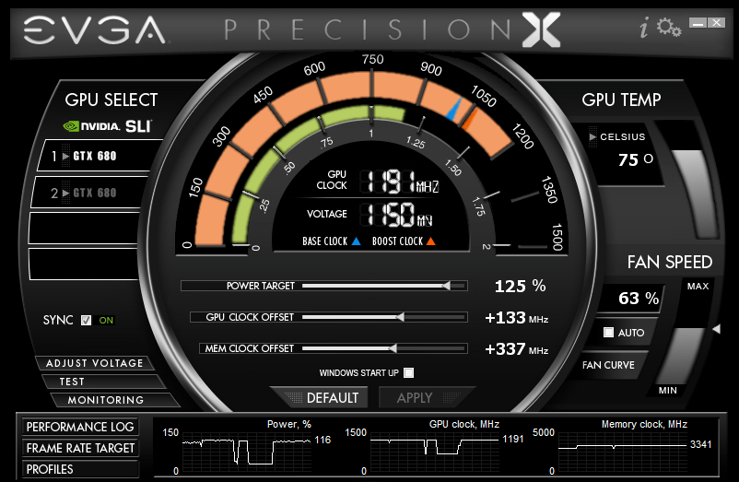Click the MIN fan label
739x482 pixels.
(x=667, y=390)
